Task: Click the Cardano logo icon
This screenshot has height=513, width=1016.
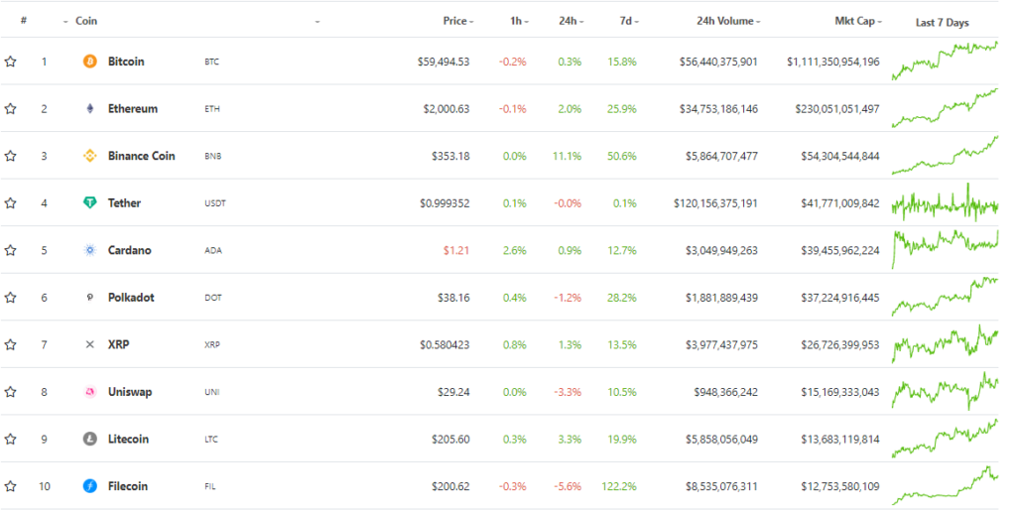Action: click(x=90, y=250)
